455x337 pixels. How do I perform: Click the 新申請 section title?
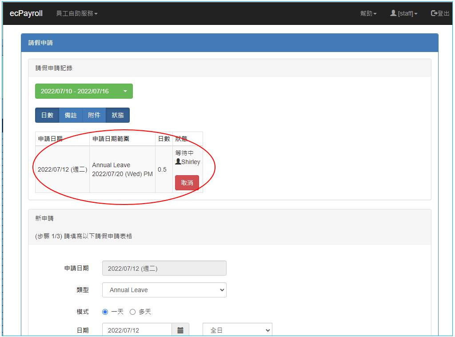tap(44, 218)
